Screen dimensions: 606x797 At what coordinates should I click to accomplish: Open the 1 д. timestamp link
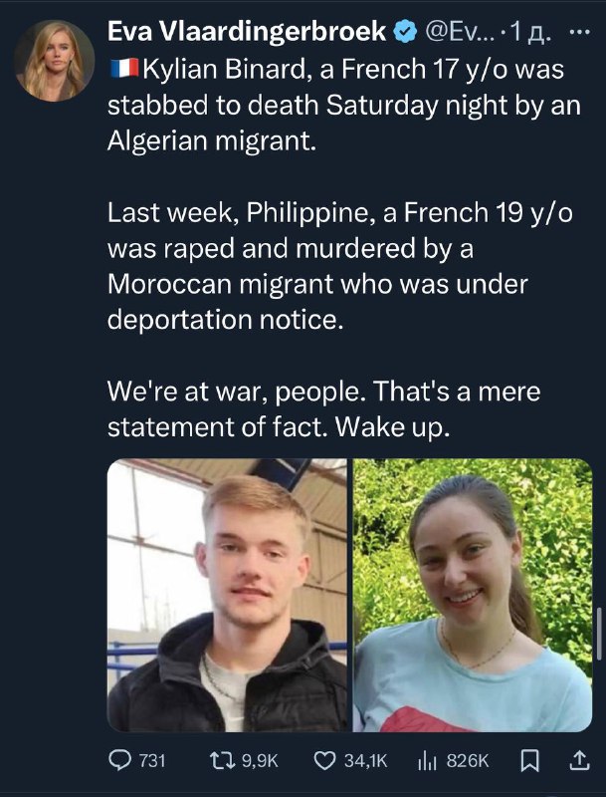(531, 33)
